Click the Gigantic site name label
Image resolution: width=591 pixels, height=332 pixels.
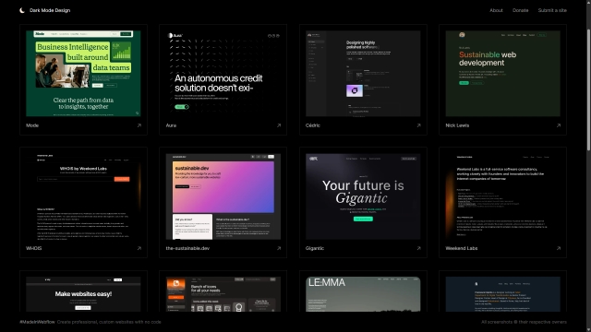tap(315, 248)
